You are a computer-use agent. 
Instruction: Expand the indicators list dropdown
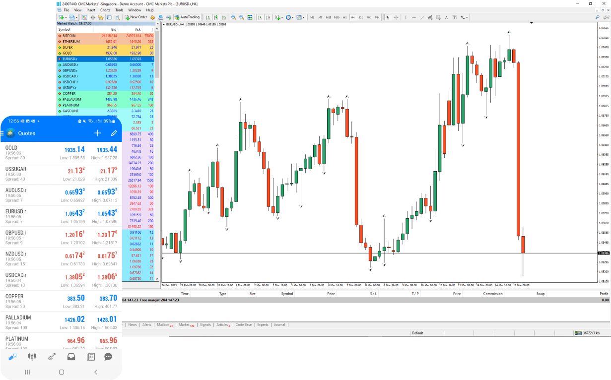[x=282, y=17]
